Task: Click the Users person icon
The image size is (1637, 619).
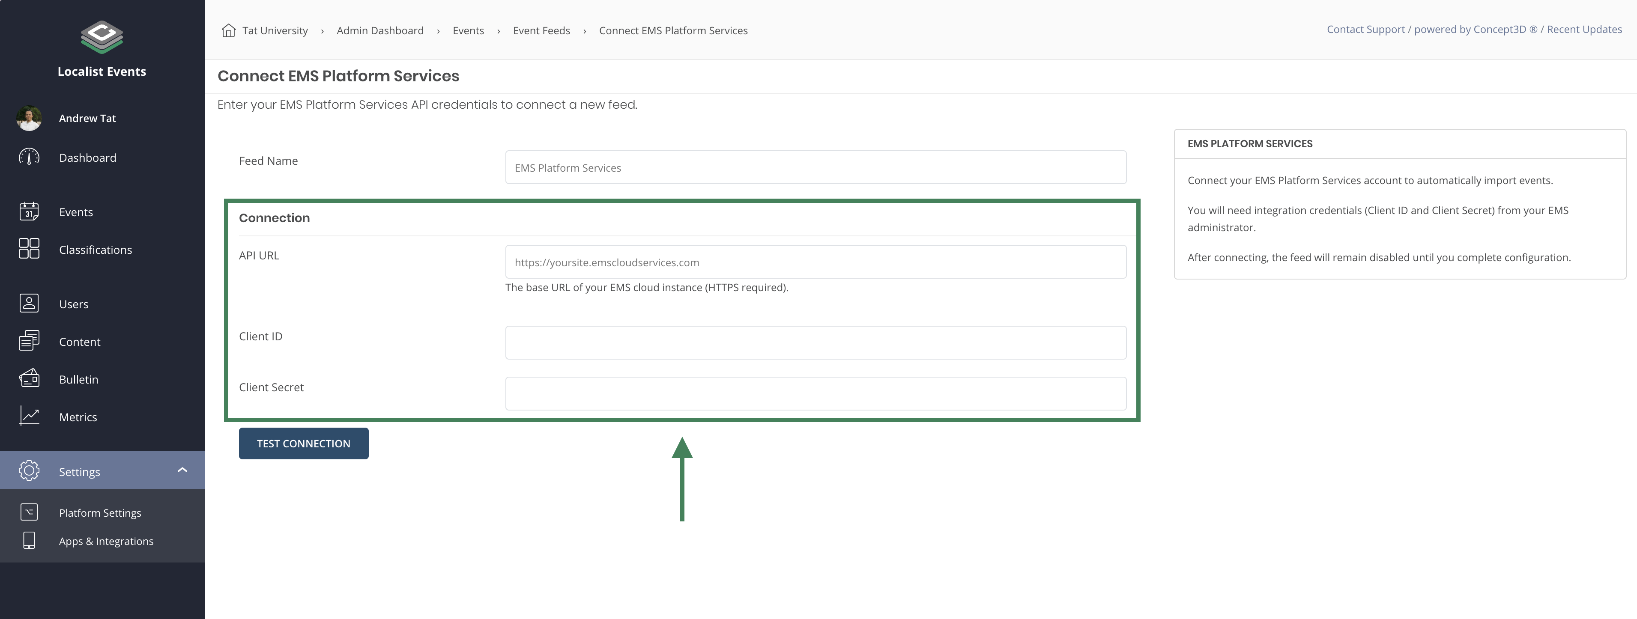Action: click(29, 304)
